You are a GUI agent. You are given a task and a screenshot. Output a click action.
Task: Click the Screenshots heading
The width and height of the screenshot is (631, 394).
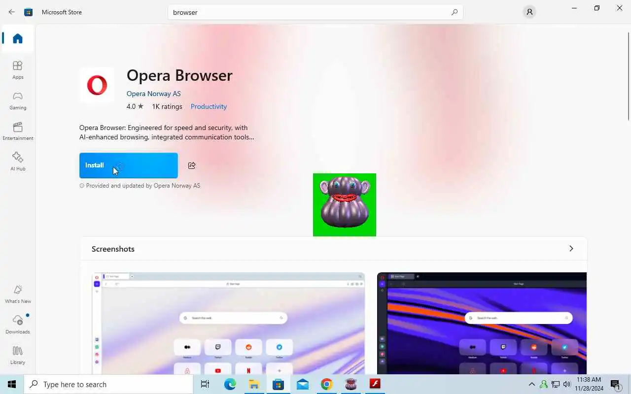[113, 249]
